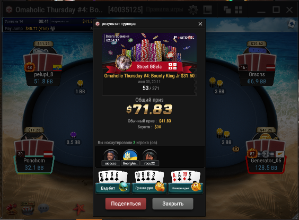Select the Последняя рука hand card
This screenshot has height=220, width=299.
(x=186, y=182)
